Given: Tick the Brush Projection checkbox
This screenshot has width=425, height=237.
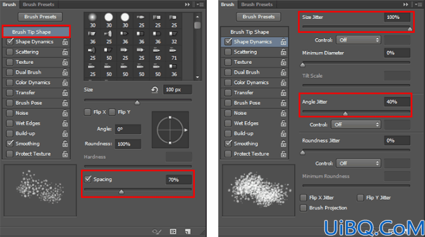Looking at the screenshot, I should (x=304, y=208).
